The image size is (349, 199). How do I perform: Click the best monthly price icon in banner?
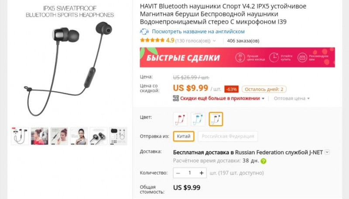240,58
